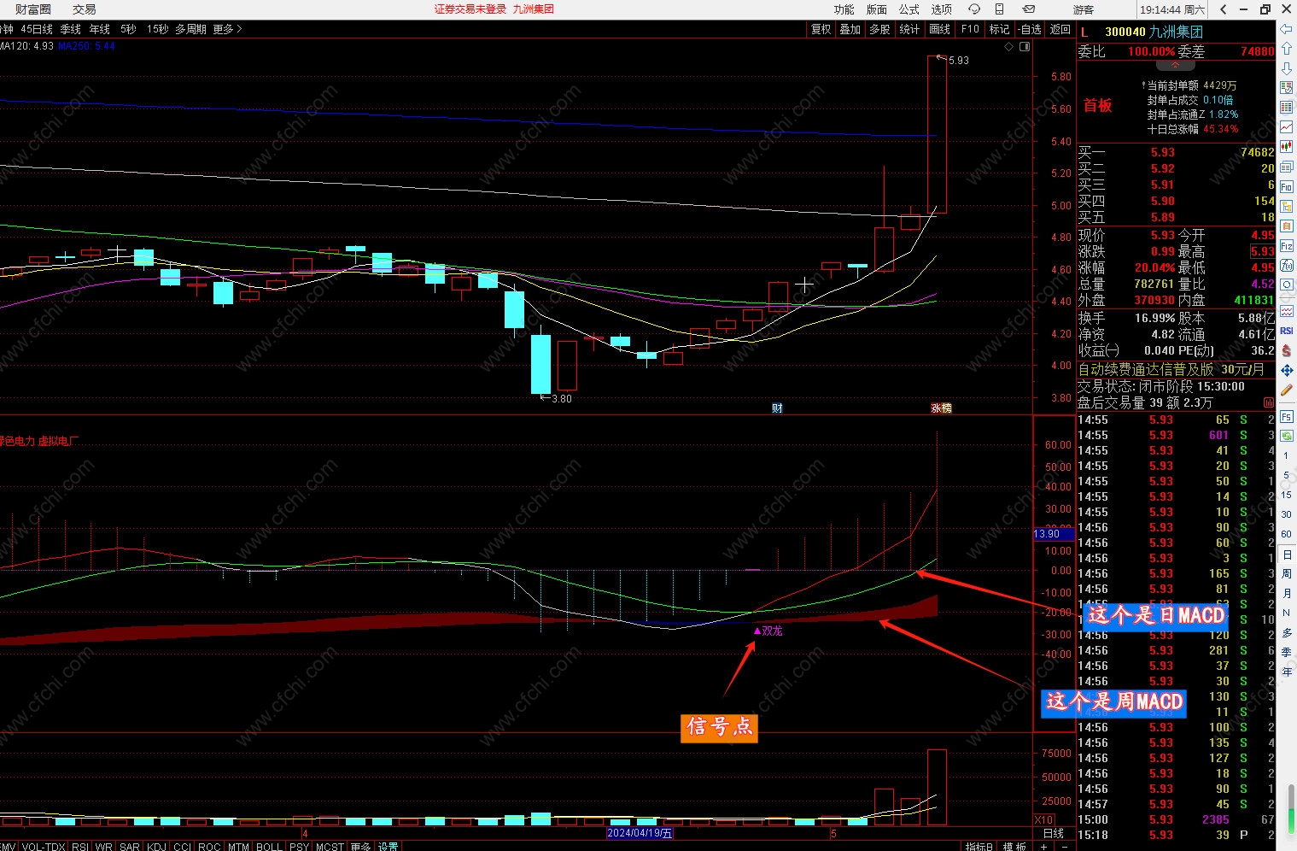Click the back arrow icon in right sidebar

click(x=1286, y=29)
